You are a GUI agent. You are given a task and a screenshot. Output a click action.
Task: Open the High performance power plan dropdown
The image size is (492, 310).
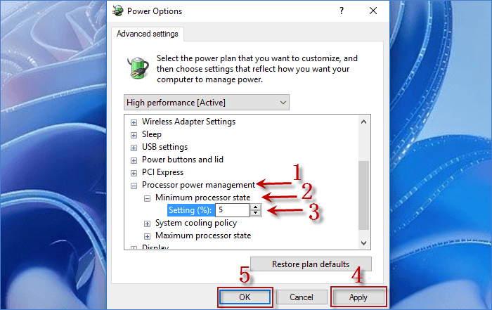207,103
